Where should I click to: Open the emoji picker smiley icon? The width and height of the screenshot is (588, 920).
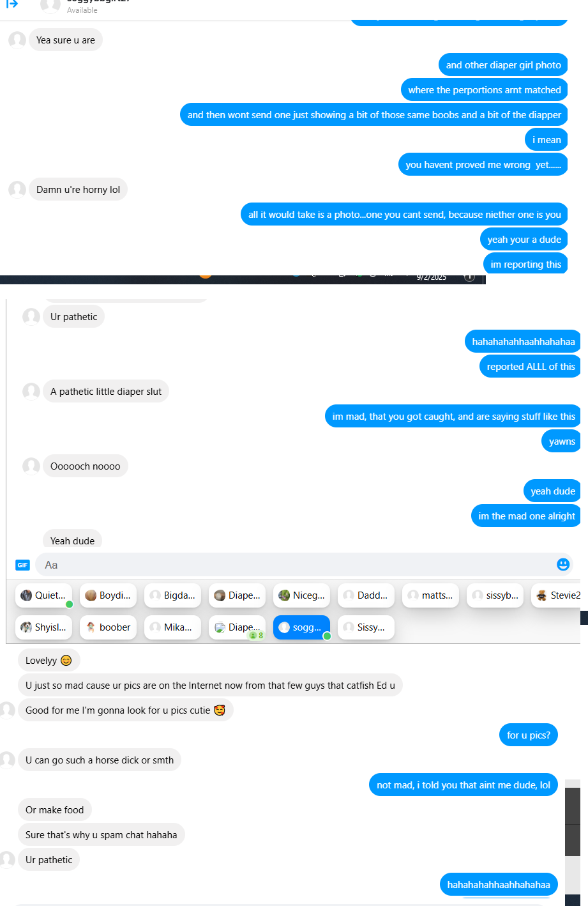tap(563, 564)
